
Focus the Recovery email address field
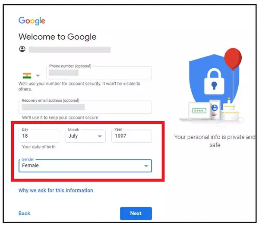click(85, 107)
